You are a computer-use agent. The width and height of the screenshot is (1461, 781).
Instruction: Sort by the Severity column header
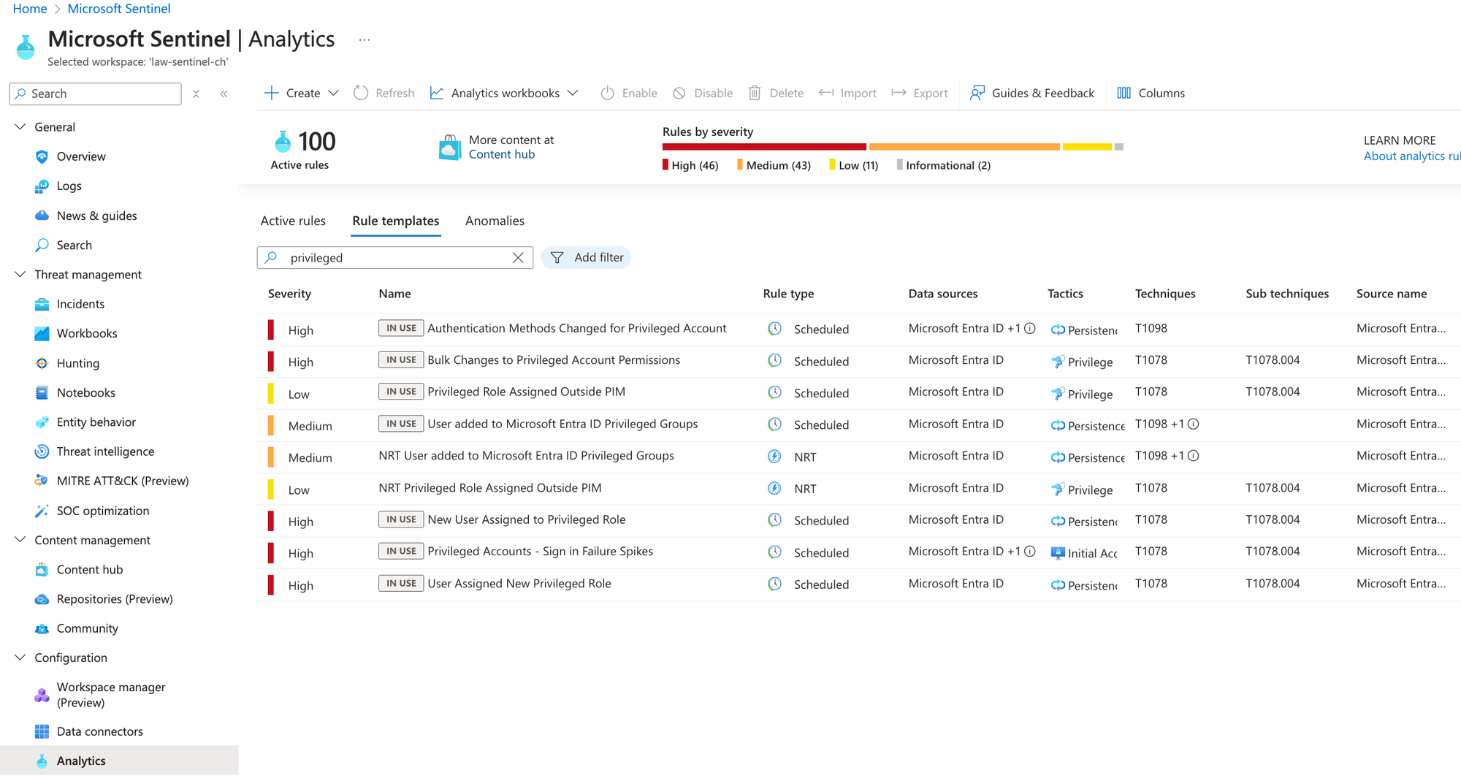coord(289,294)
